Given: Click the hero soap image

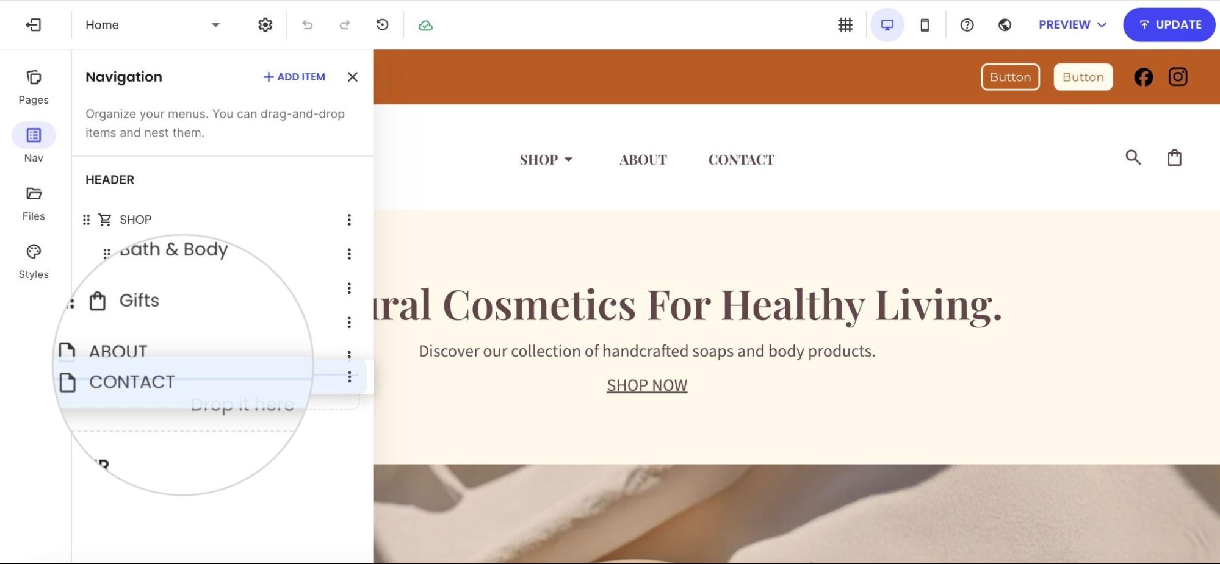Looking at the screenshot, I should tap(796, 514).
